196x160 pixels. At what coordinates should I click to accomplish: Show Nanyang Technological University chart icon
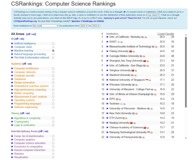(151, 132)
